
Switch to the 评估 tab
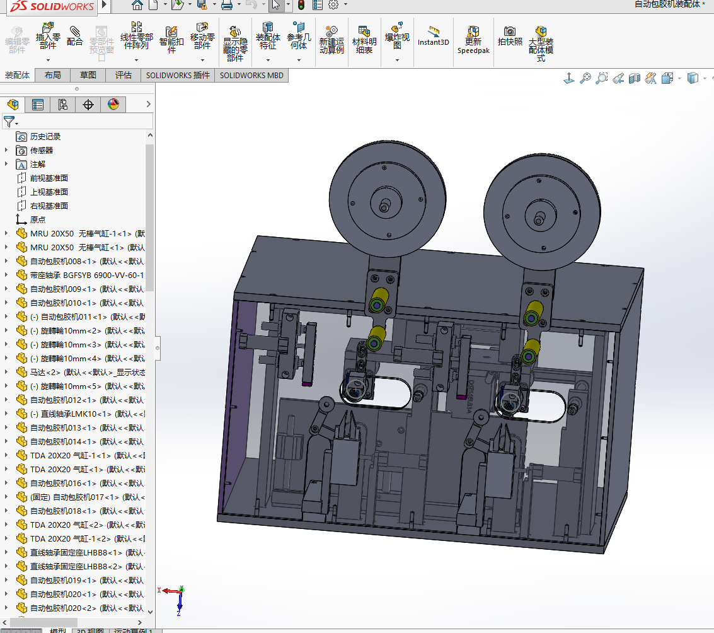[x=124, y=75]
